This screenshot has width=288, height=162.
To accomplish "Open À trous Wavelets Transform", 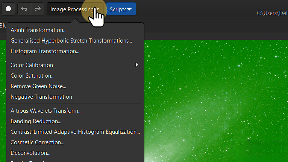I will pos(75,111).
